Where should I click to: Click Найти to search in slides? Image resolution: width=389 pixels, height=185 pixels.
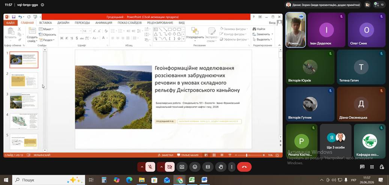click(x=259, y=29)
